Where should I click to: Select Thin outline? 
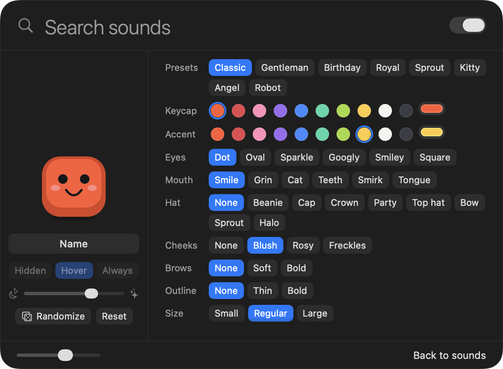point(263,291)
